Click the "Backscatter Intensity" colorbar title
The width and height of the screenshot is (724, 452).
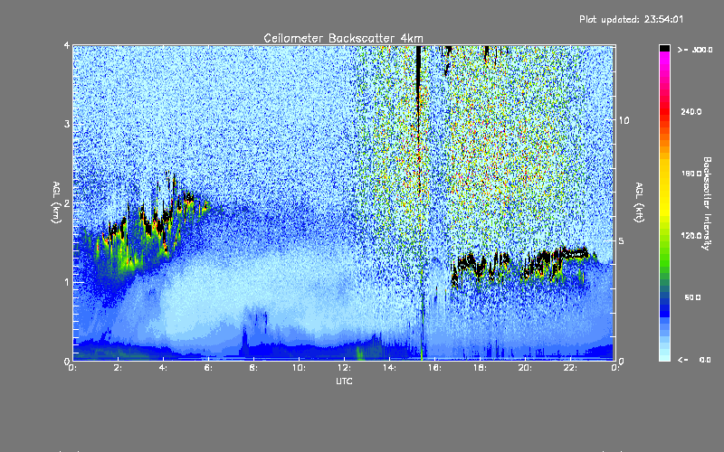(707, 203)
